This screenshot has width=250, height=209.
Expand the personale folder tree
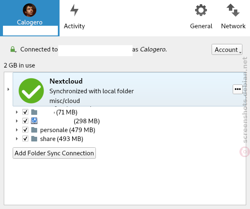point(17,130)
